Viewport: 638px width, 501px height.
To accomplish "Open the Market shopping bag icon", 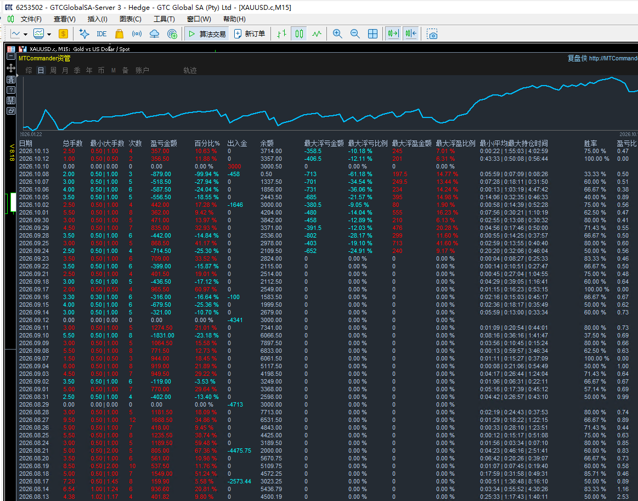I will [119, 34].
